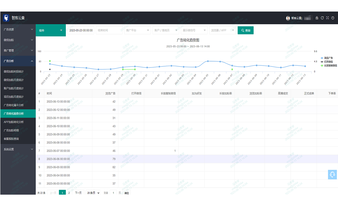Toggle 浏览广告 series in chart legend

point(328,58)
